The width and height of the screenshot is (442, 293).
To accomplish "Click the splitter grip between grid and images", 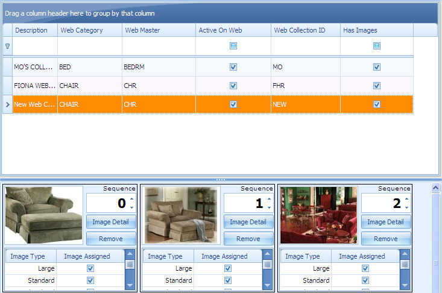I will (x=221, y=180).
